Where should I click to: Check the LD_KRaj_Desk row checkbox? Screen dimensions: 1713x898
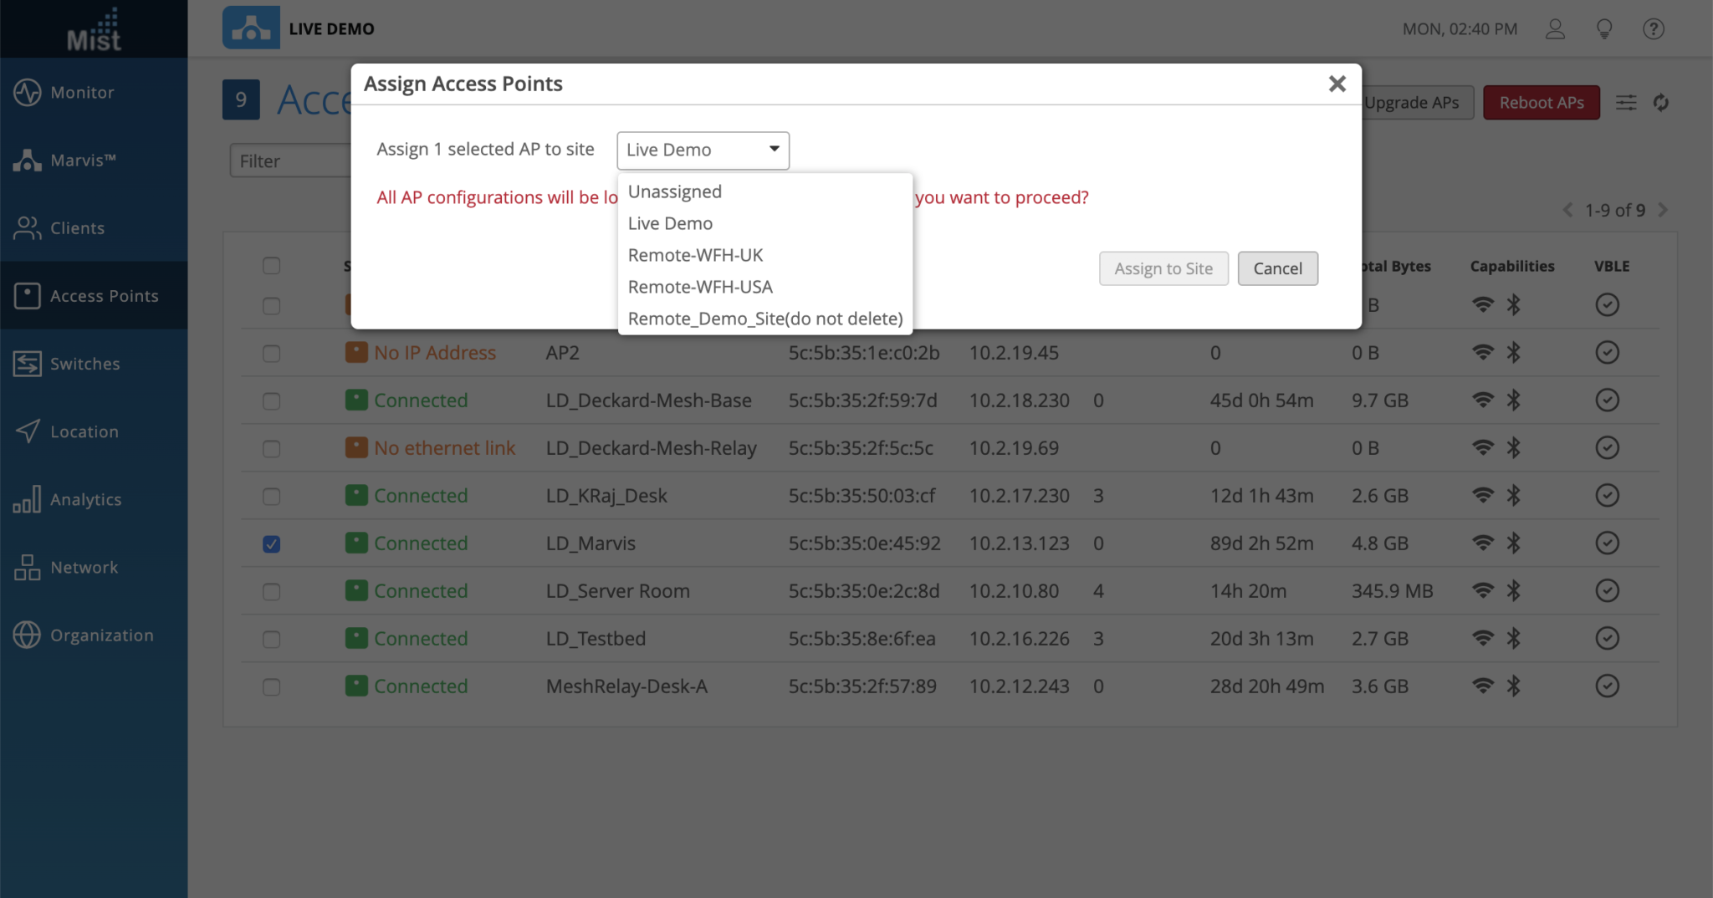tap(271, 497)
